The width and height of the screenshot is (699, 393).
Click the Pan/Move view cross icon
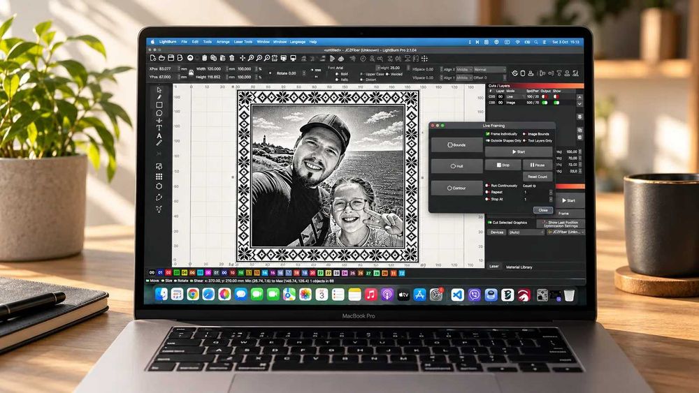(x=243, y=59)
